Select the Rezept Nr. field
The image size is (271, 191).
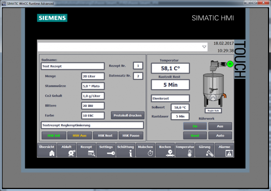tap(138, 65)
